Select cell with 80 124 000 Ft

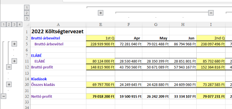coord(101,61)
